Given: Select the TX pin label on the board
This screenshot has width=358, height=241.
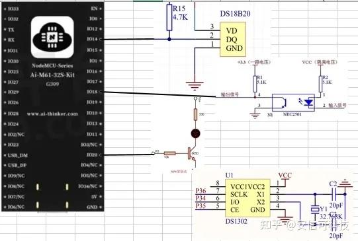Looking at the screenshot, I should 11,30.
